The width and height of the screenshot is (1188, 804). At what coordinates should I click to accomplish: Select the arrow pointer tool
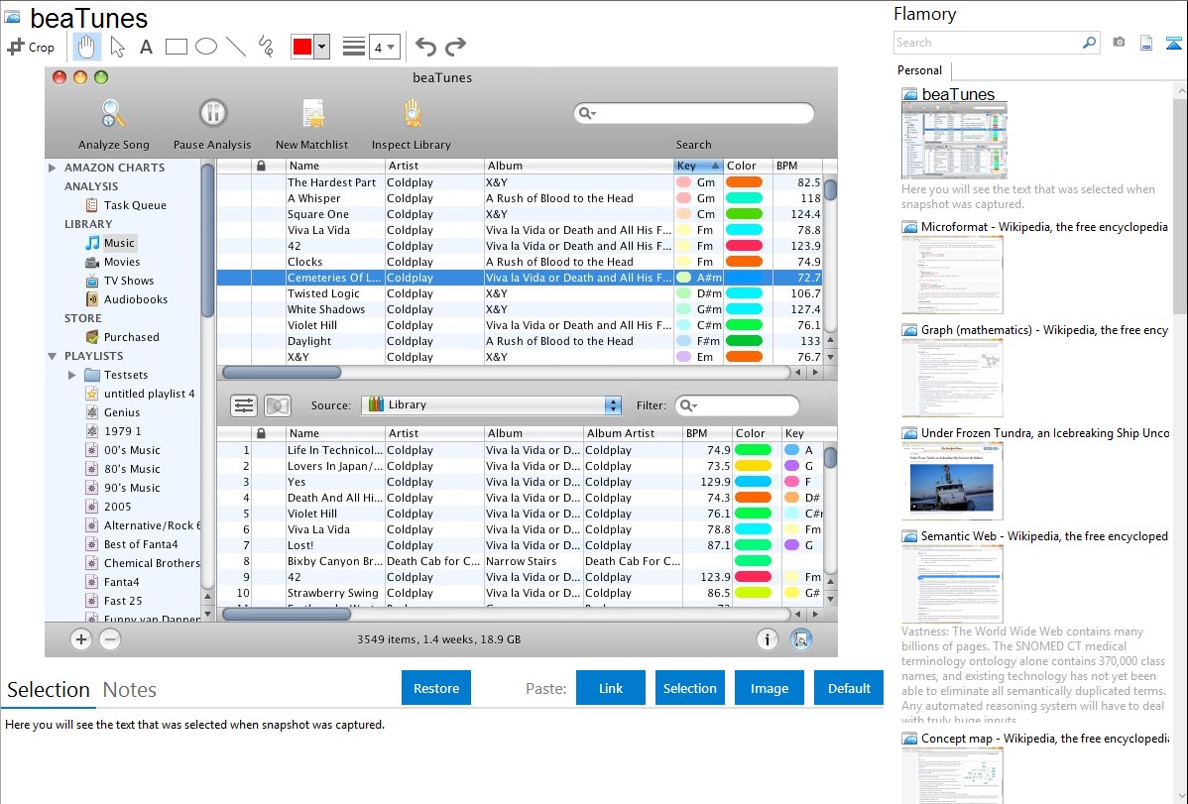tap(117, 47)
